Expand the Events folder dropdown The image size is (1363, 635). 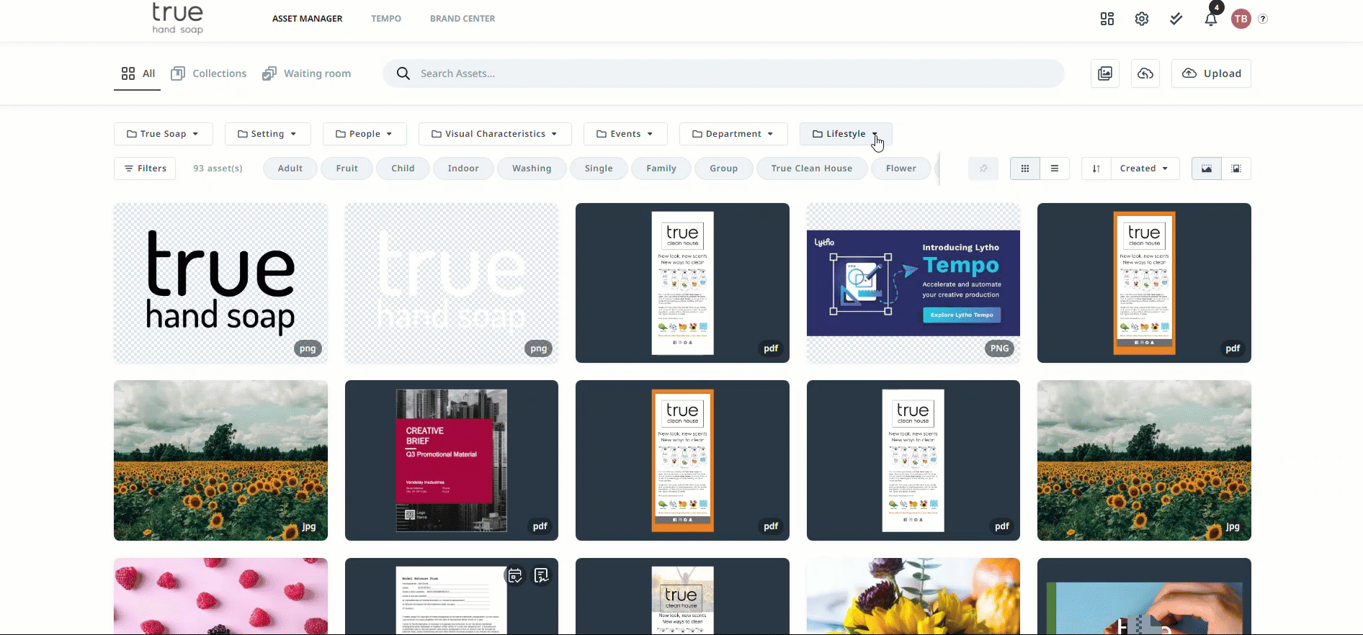coord(625,134)
